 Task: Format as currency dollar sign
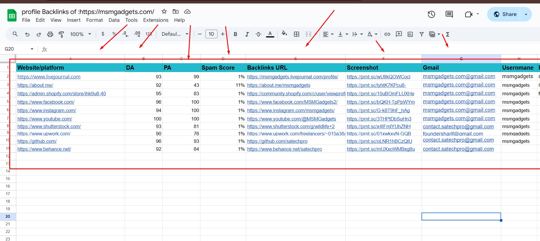click(103, 34)
